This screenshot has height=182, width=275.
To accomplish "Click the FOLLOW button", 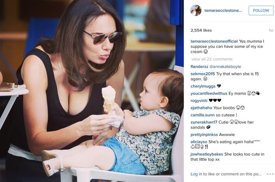I will click(x=261, y=10).
